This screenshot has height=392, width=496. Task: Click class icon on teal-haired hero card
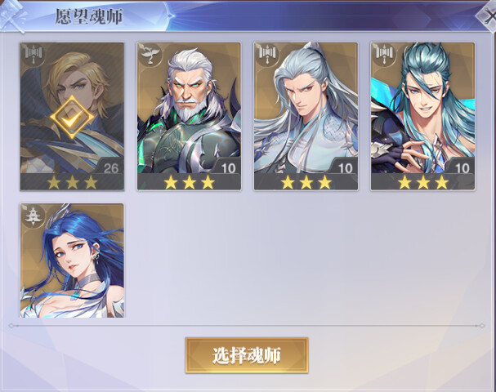coord(384,54)
